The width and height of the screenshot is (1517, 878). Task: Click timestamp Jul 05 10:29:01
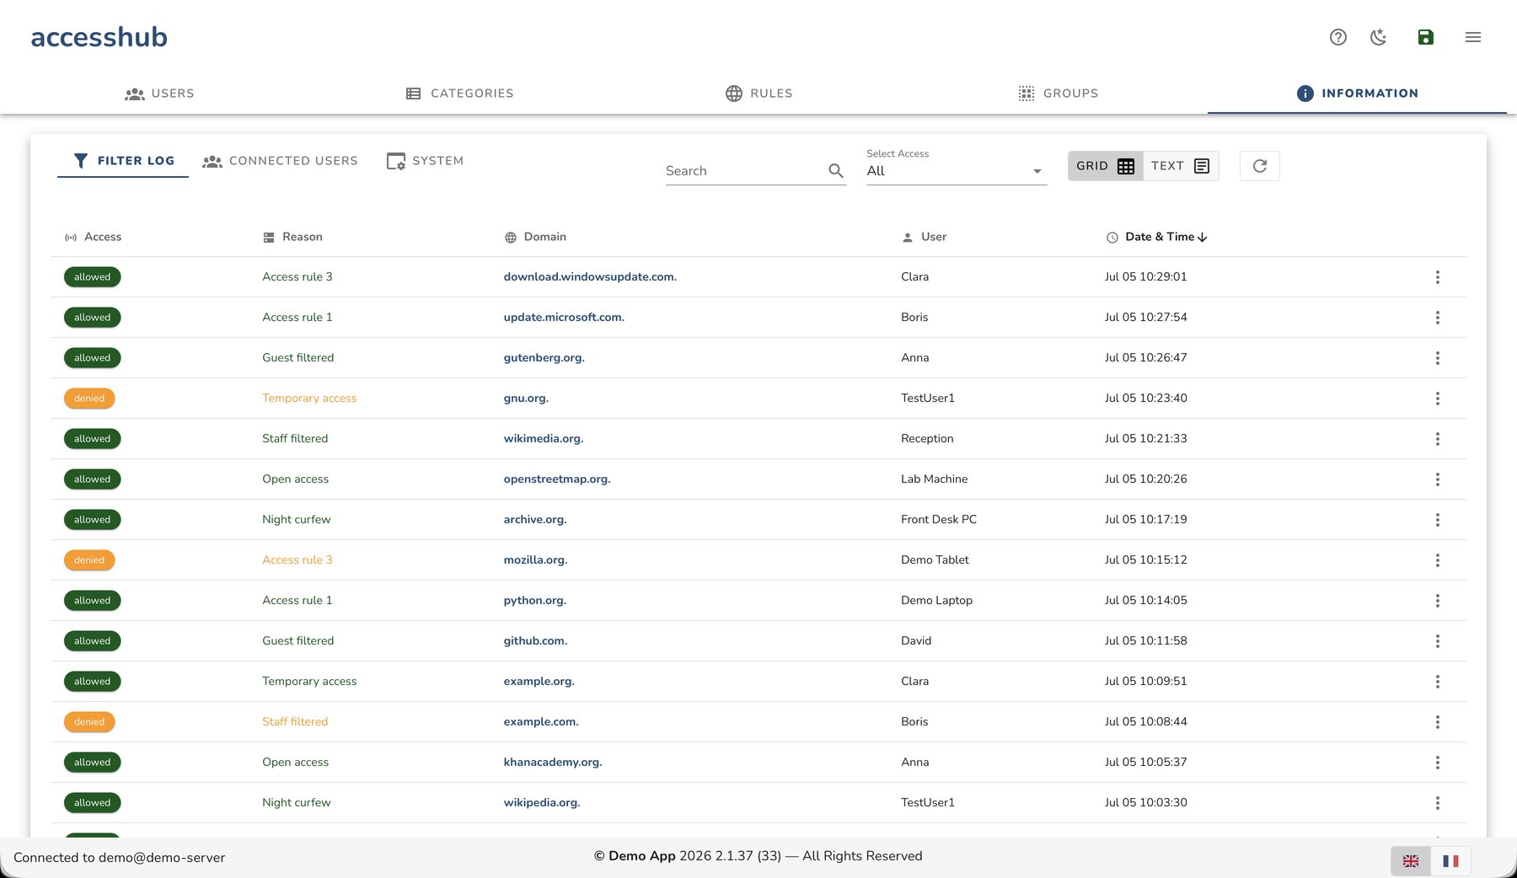pos(1145,276)
